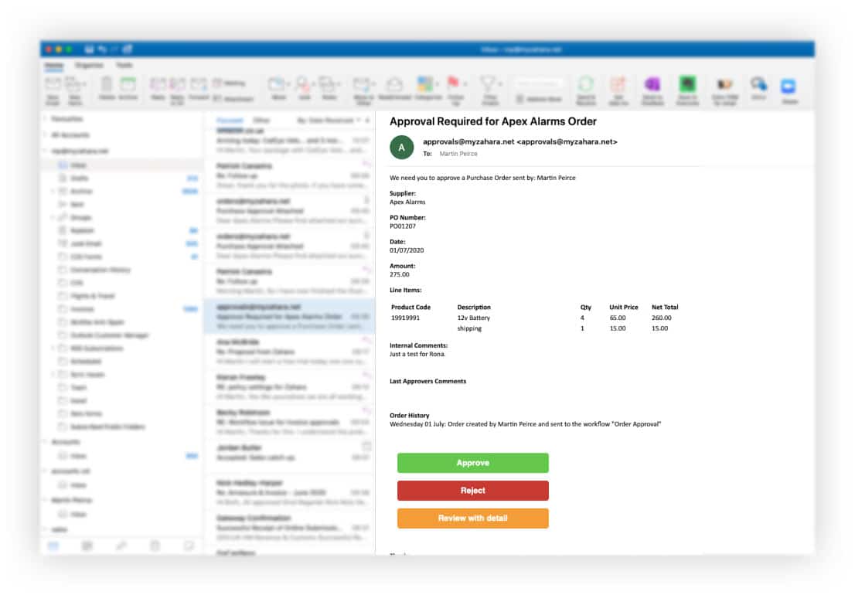This screenshot has width=855, height=595.
Task: Delete the selected message via toolbar
Action: (107, 88)
